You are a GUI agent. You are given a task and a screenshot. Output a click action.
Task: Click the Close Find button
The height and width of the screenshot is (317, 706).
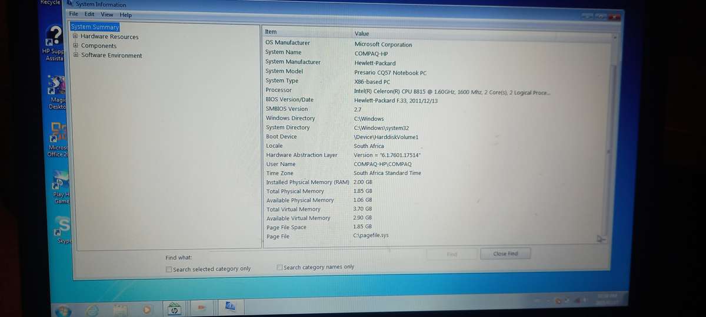pos(506,254)
